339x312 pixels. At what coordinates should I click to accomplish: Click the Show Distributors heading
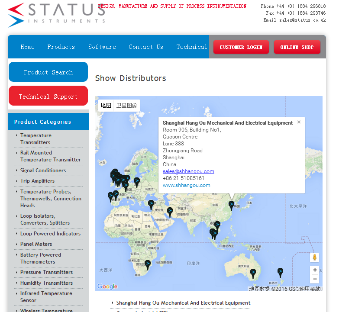click(x=131, y=78)
